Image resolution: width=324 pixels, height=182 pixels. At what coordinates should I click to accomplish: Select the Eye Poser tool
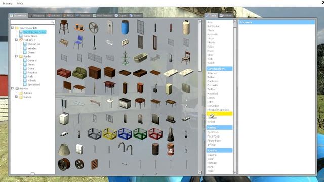pos(213,132)
